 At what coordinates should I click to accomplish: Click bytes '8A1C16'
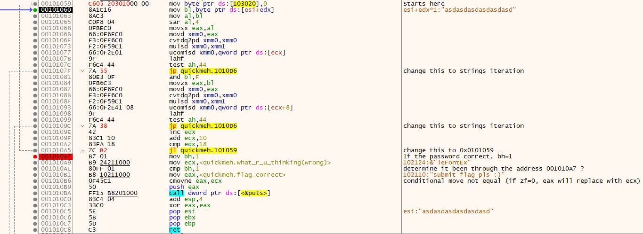(x=98, y=10)
